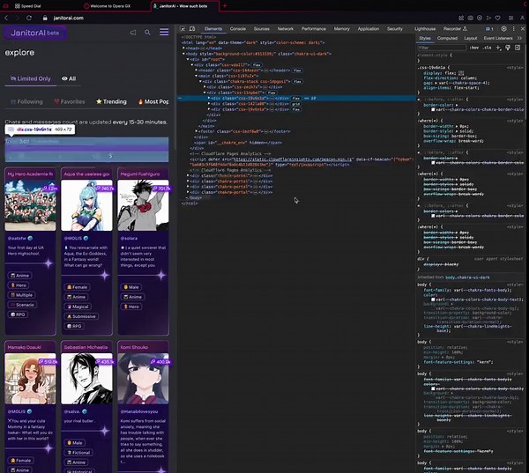
Task: Expand the footer element node
Action: [x=197, y=131]
